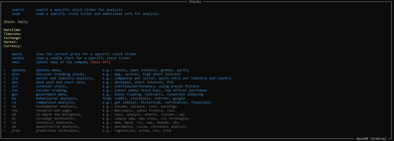Click the 'OpenBB Terminal' label at bottom

point(371,139)
